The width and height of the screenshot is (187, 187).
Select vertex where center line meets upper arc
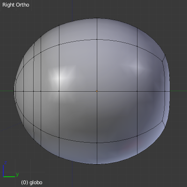[97, 39]
